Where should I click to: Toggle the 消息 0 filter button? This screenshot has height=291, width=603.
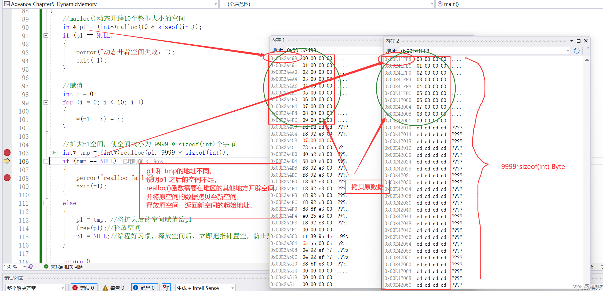(x=144, y=287)
